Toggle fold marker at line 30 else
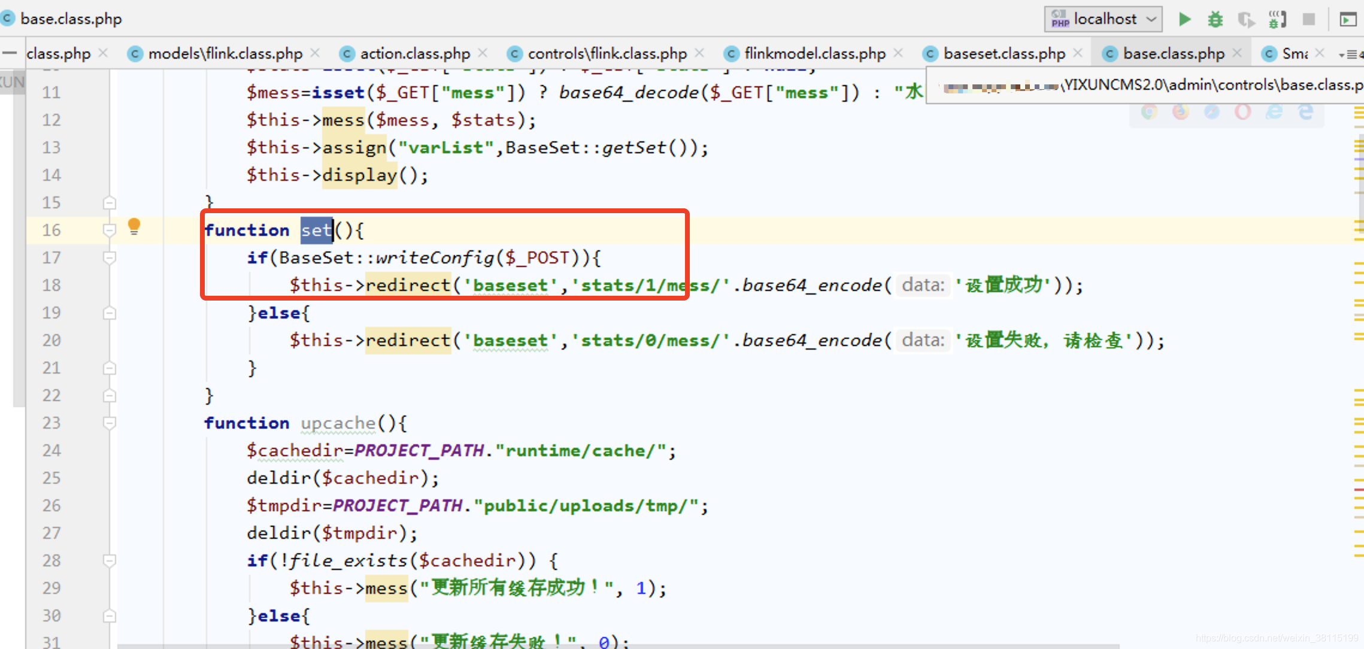The height and width of the screenshot is (649, 1364). click(110, 615)
